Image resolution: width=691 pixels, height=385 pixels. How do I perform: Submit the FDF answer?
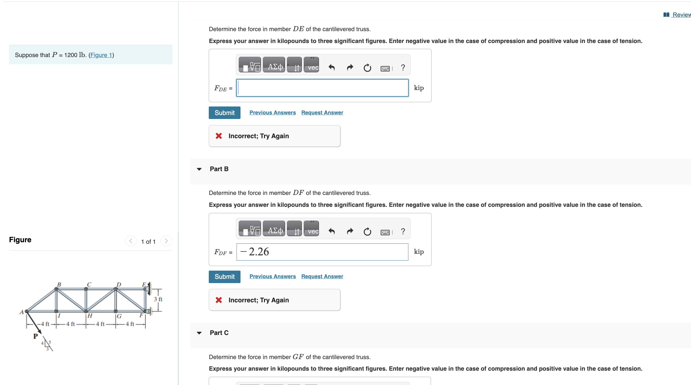click(x=225, y=277)
